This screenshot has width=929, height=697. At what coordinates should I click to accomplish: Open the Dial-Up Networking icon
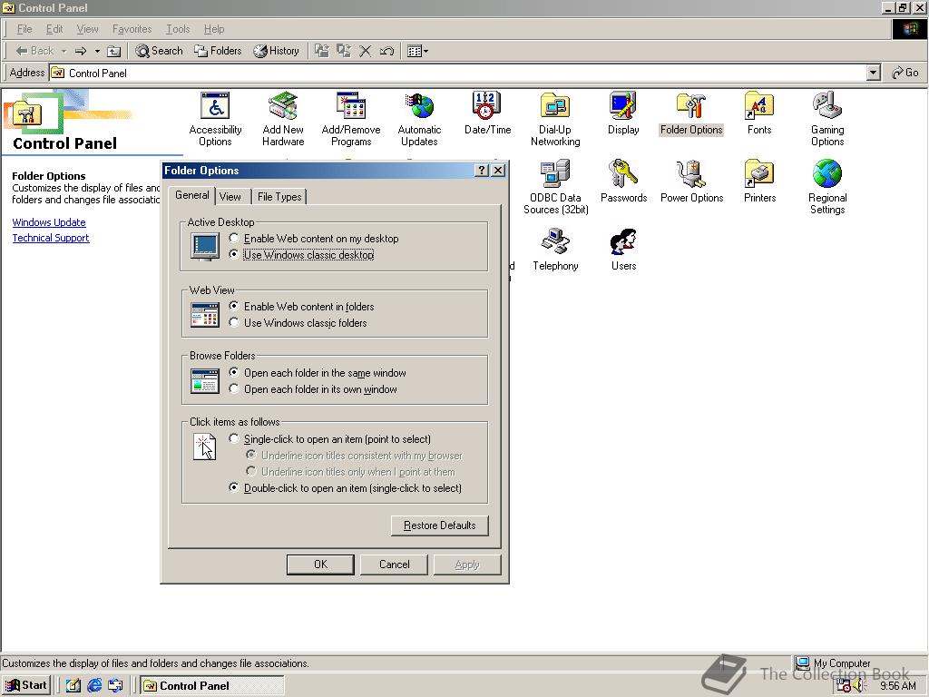point(555,119)
